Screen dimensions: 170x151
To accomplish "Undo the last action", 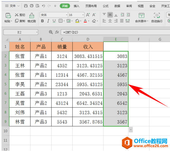I will (43, 6).
